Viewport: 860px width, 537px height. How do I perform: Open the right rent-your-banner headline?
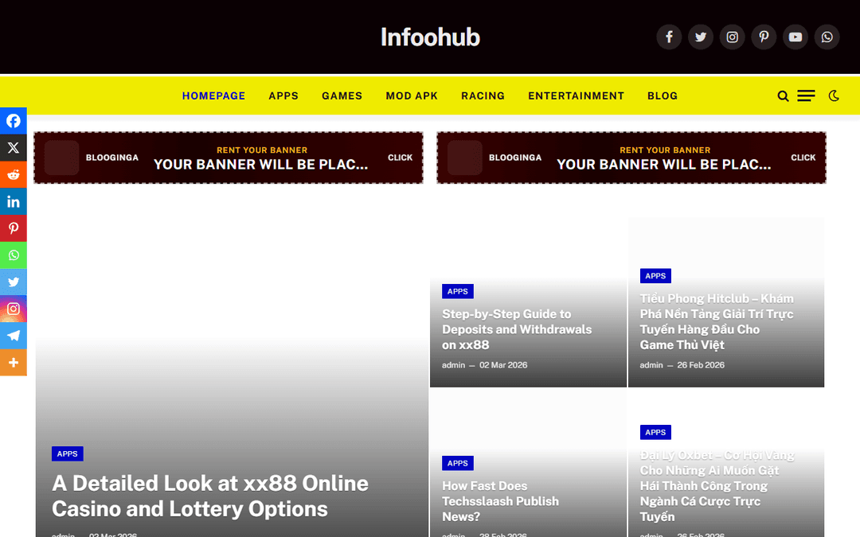pos(664,165)
